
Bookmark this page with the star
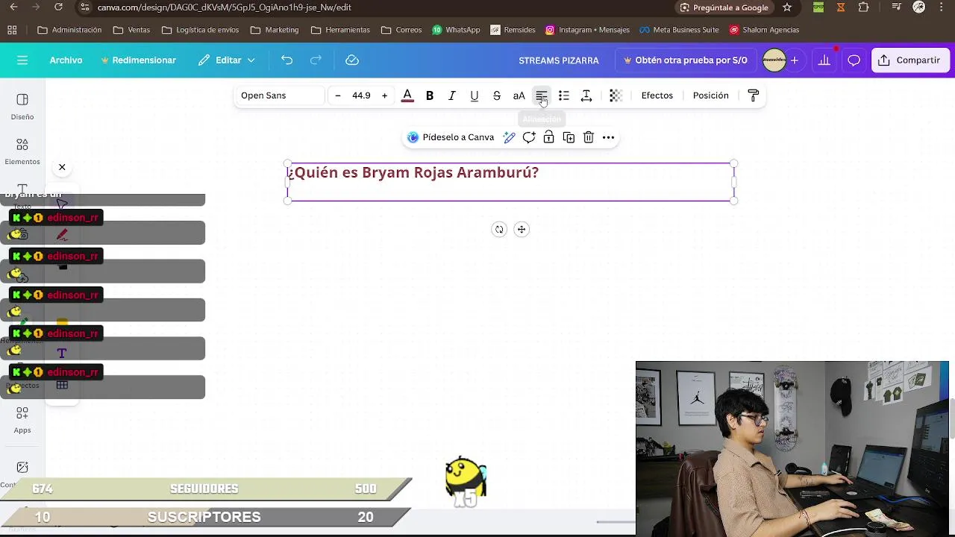787,7
